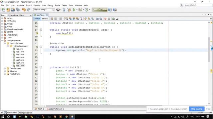Viewport: 213px width, 119px height.
Task: Open the Run Project dropdown arrow
Action: pos(77,10)
